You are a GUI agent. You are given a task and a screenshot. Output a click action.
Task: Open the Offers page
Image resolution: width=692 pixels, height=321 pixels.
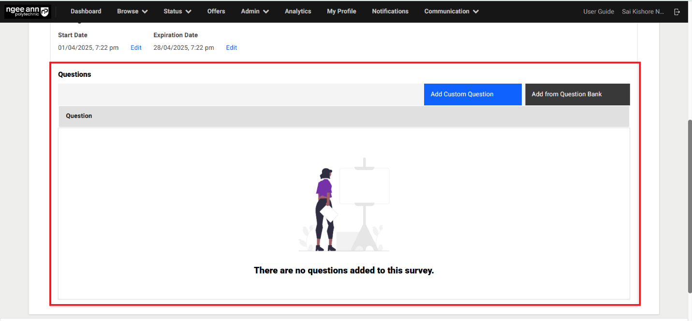click(216, 11)
